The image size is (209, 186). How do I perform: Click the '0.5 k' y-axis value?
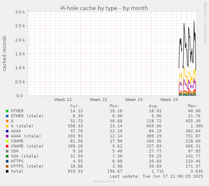[x=20, y=82]
